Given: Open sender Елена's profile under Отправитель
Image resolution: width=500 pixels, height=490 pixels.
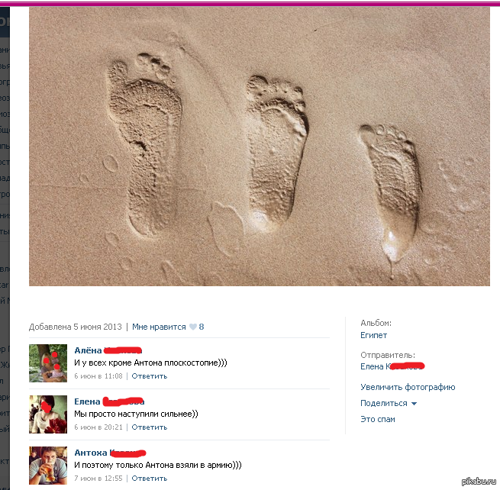Looking at the screenshot, I should (x=392, y=366).
